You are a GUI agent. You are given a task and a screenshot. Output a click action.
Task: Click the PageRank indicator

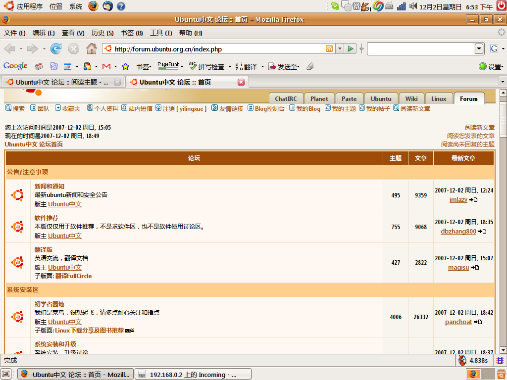pyautogui.click(x=168, y=66)
